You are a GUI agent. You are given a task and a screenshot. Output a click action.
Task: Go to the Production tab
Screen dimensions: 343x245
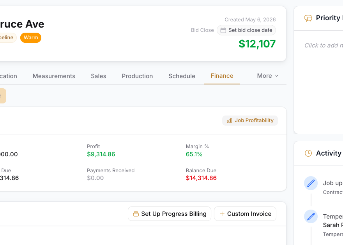(x=137, y=76)
